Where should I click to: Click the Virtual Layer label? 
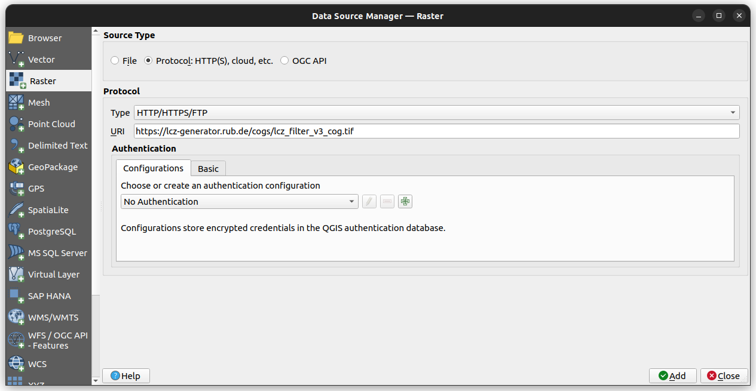(54, 275)
